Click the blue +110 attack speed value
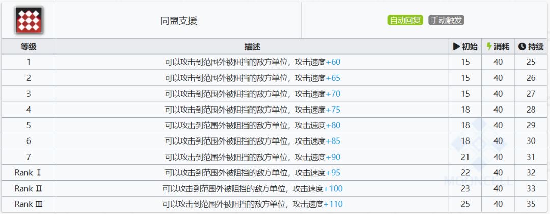Image resolution: width=550 pixels, height=214 pixels. click(333, 204)
